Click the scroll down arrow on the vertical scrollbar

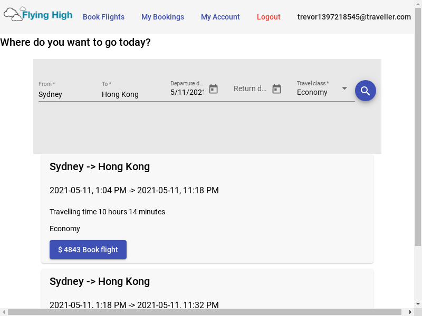418,304
